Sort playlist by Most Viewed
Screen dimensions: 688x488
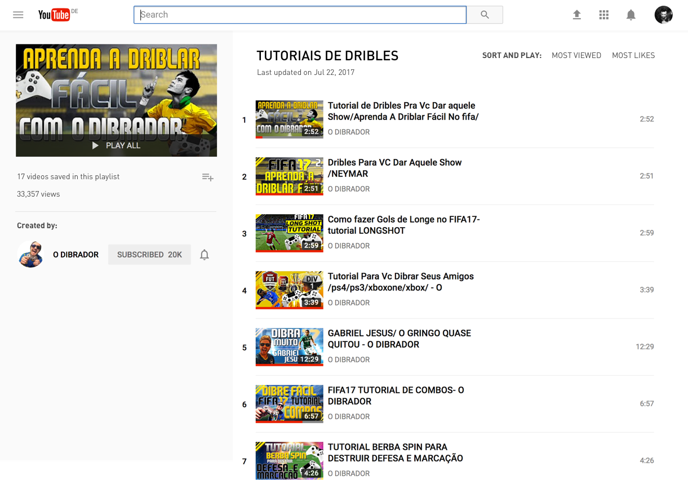click(576, 55)
